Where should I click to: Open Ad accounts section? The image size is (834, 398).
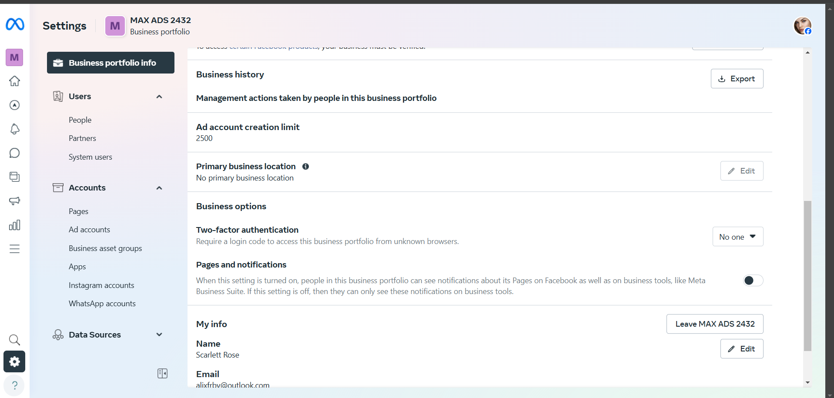coord(89,230)
